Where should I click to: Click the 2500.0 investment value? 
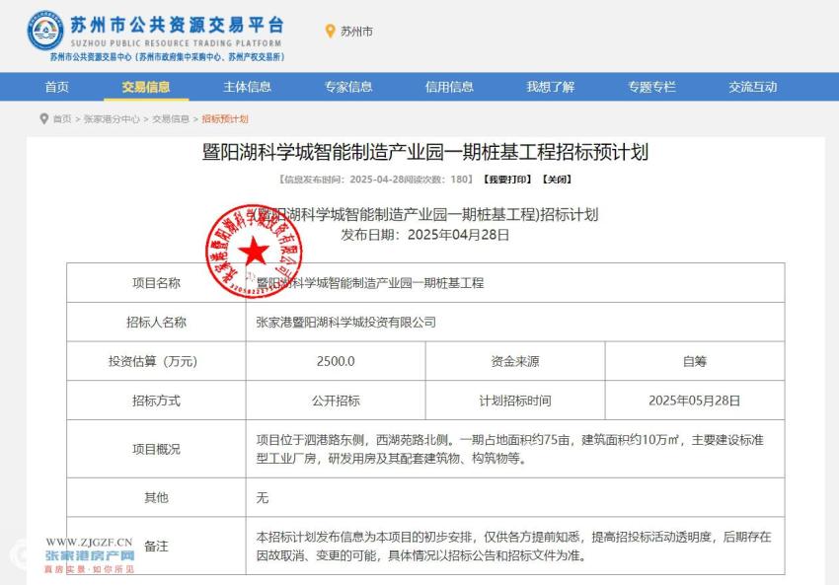[336, 361]
